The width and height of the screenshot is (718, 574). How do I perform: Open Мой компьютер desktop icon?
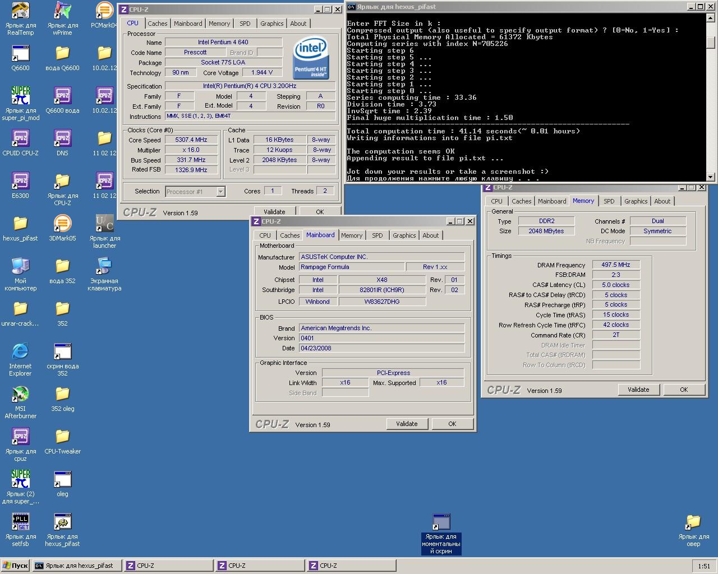[x=21, y=266]
